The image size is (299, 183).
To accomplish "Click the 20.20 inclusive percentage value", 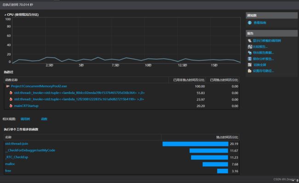I will (201, 106).
